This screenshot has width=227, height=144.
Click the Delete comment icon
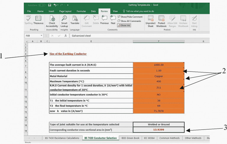[x=96, y=20]
